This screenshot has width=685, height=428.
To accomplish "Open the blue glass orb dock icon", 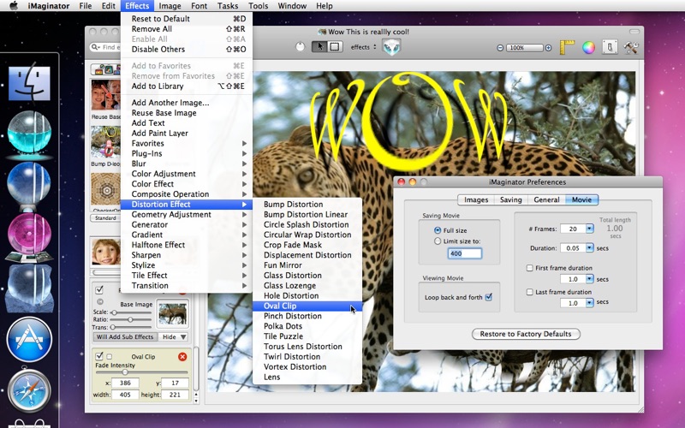I will pyautogui.click(x=29, y=186).
